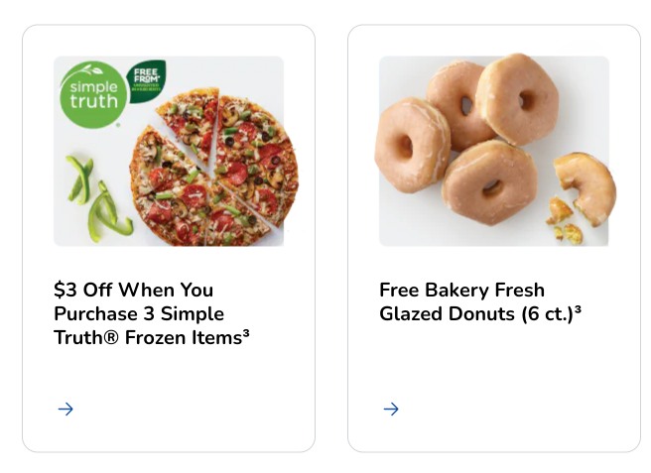
Task: Click the top-right donut in the pile
Action: pyautogui.click(x=517, y=99)
